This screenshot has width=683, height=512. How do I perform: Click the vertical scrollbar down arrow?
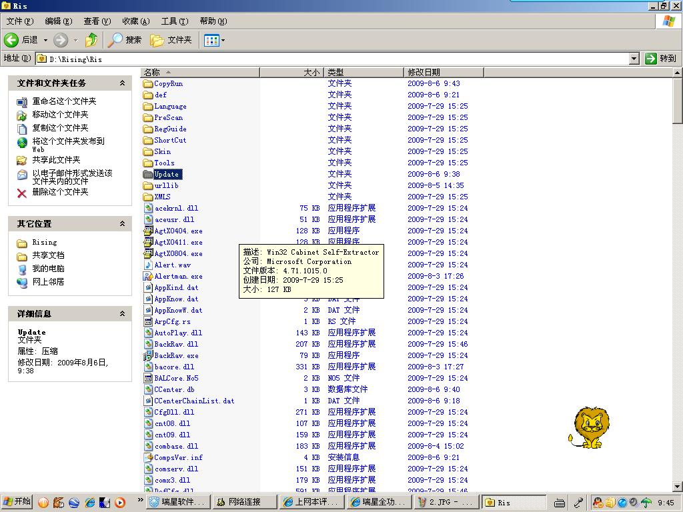[678, 486]
